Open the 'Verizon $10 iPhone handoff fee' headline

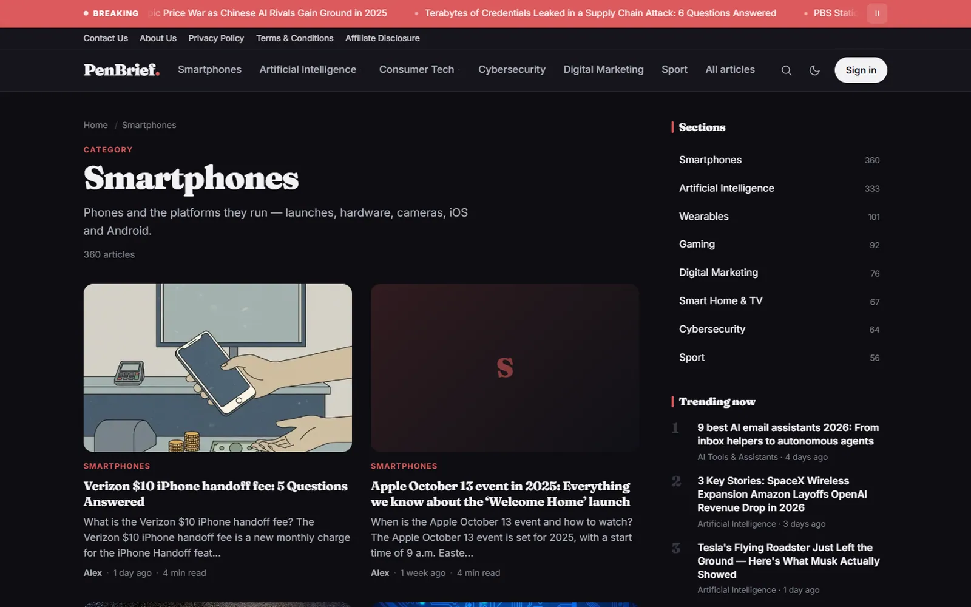tap(215, 494)
